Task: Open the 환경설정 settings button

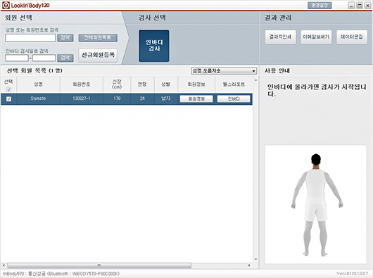Action: click(x=320, y=5)
